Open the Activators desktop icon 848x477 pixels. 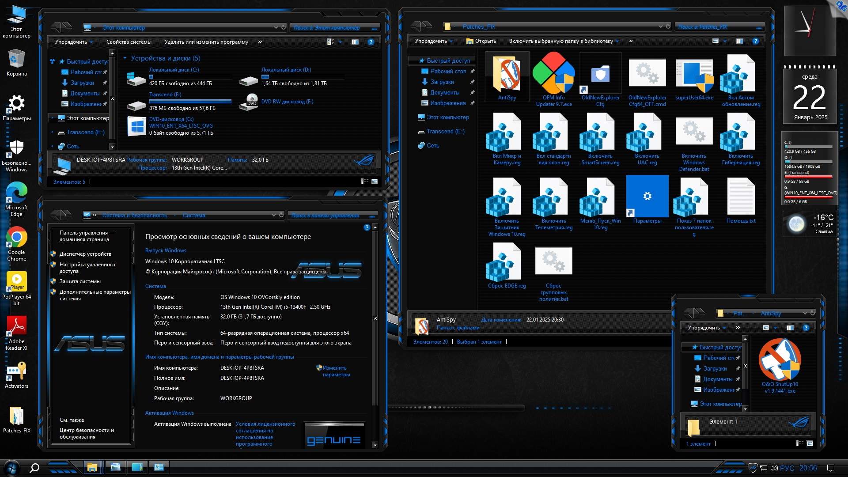[16, 371]
